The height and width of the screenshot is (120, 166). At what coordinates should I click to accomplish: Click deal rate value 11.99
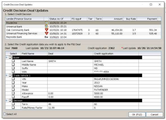(x=51, y=108)
